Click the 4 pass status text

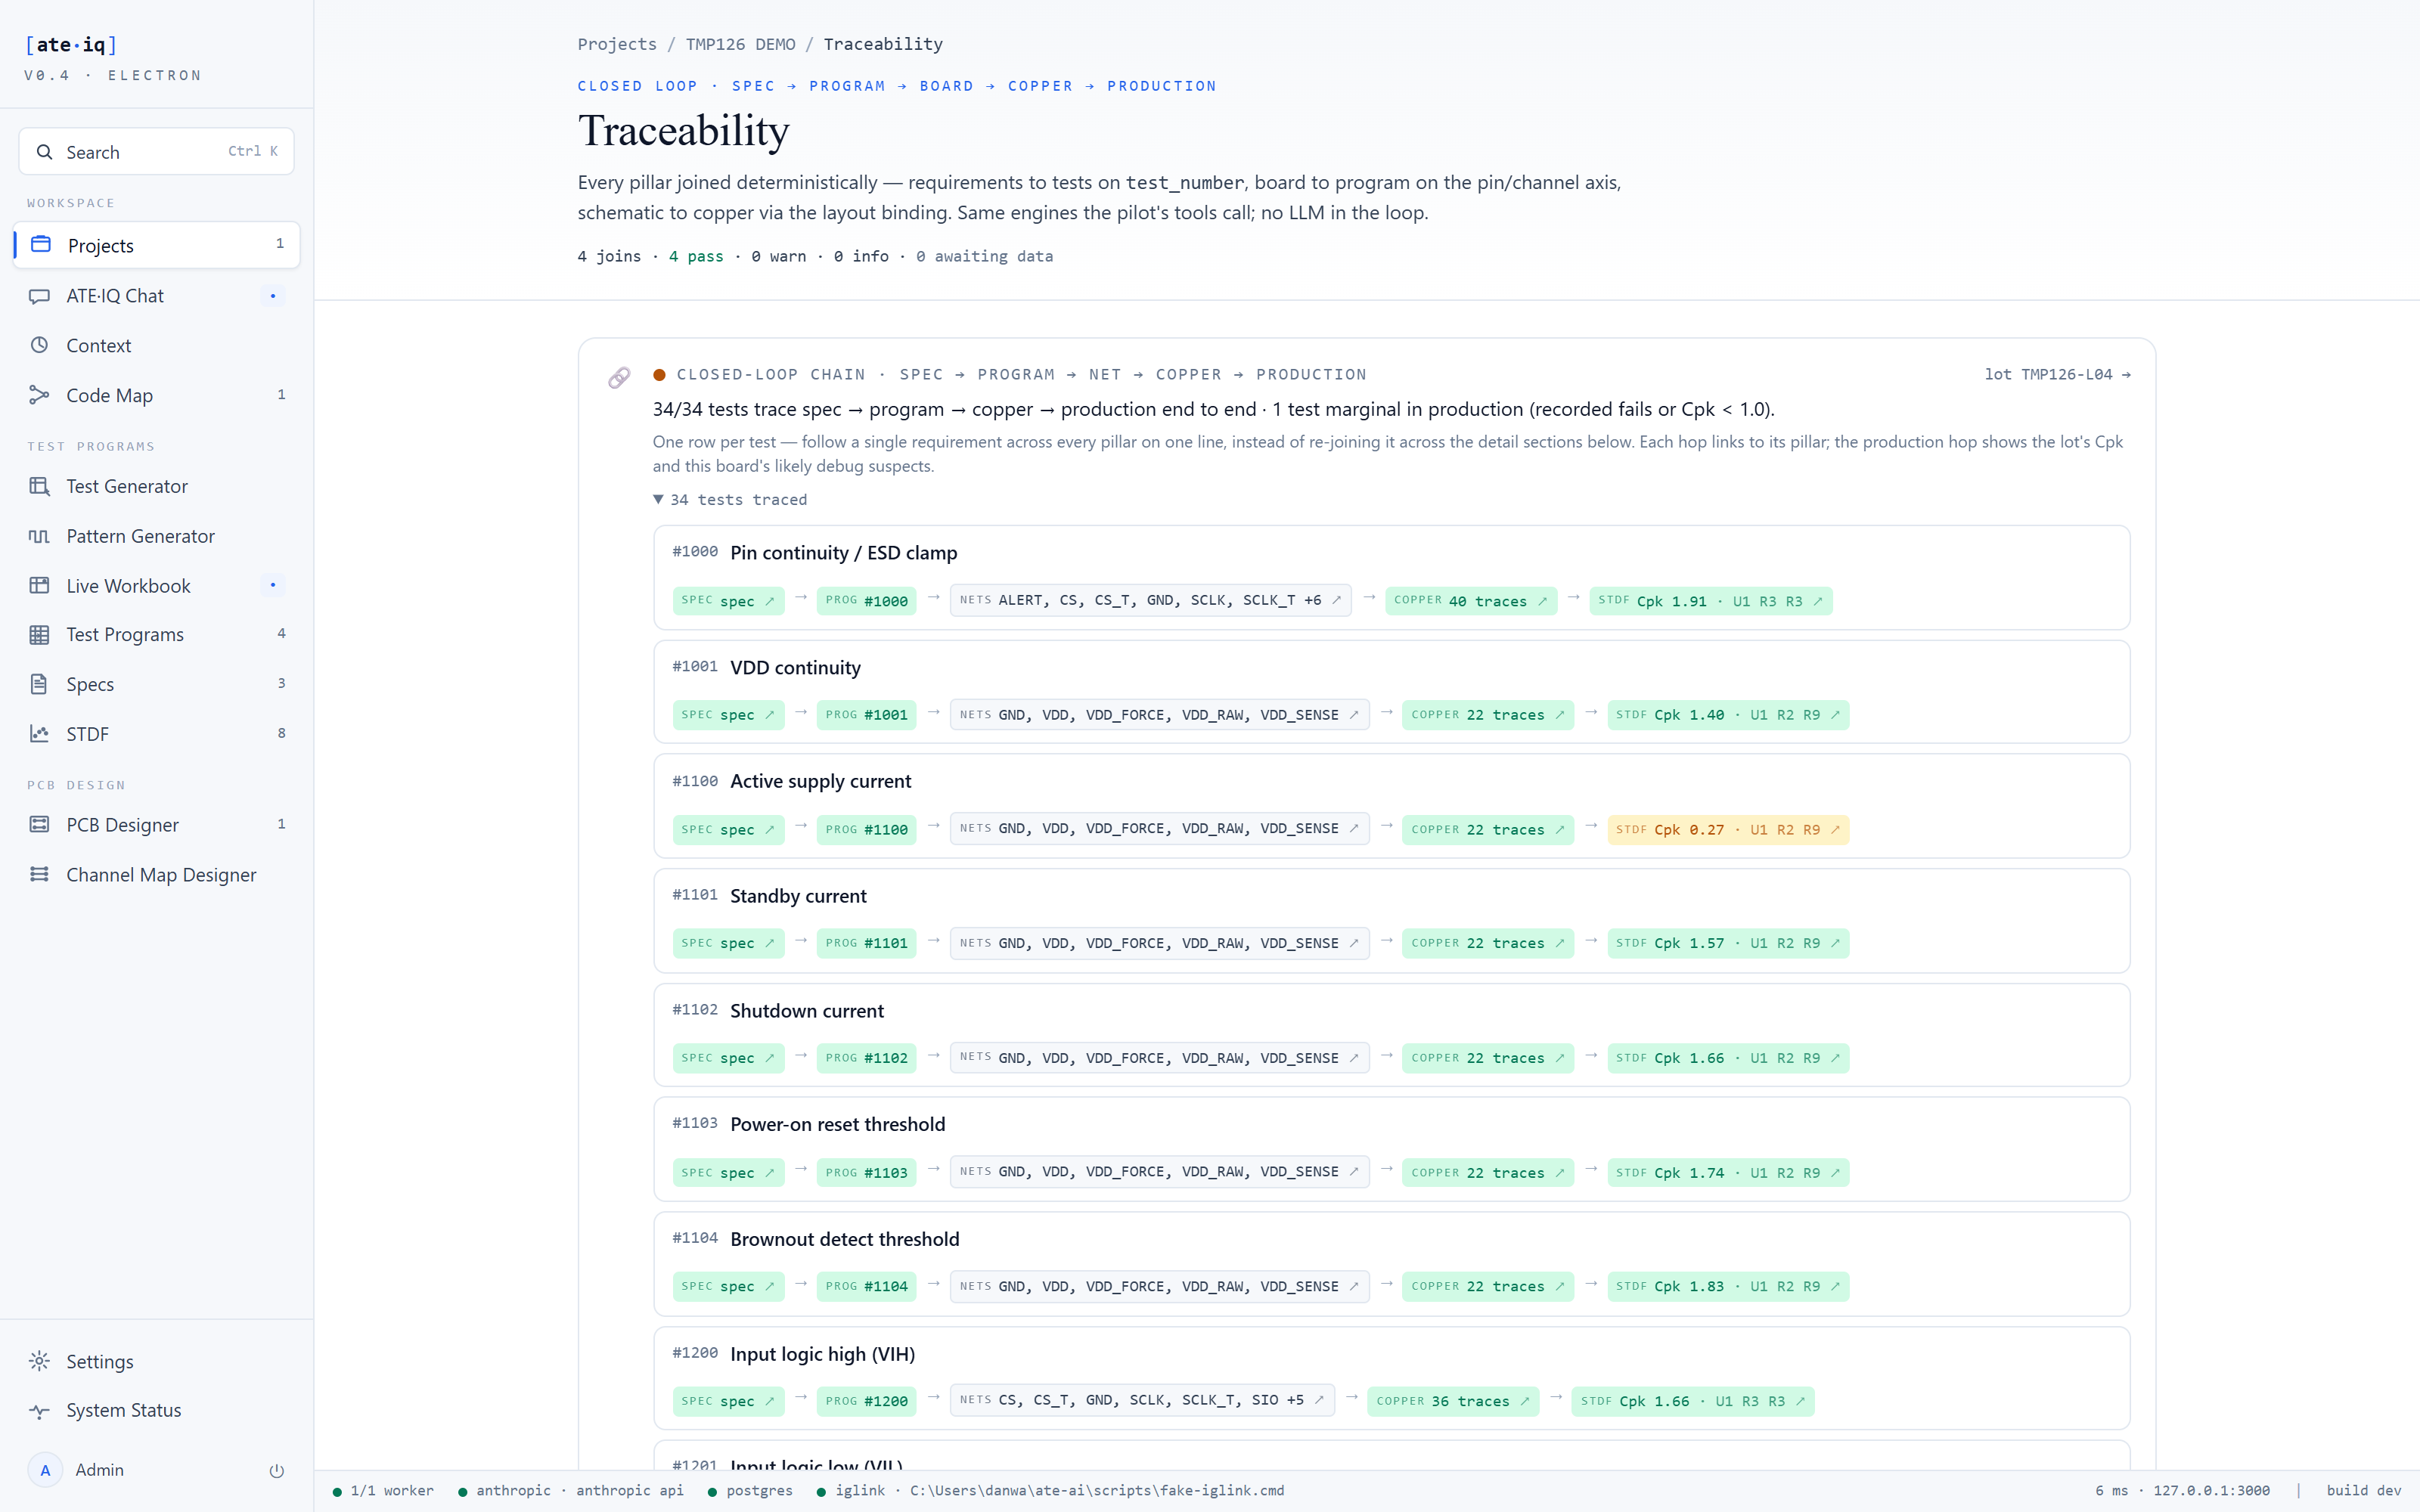tap(696, 257)
